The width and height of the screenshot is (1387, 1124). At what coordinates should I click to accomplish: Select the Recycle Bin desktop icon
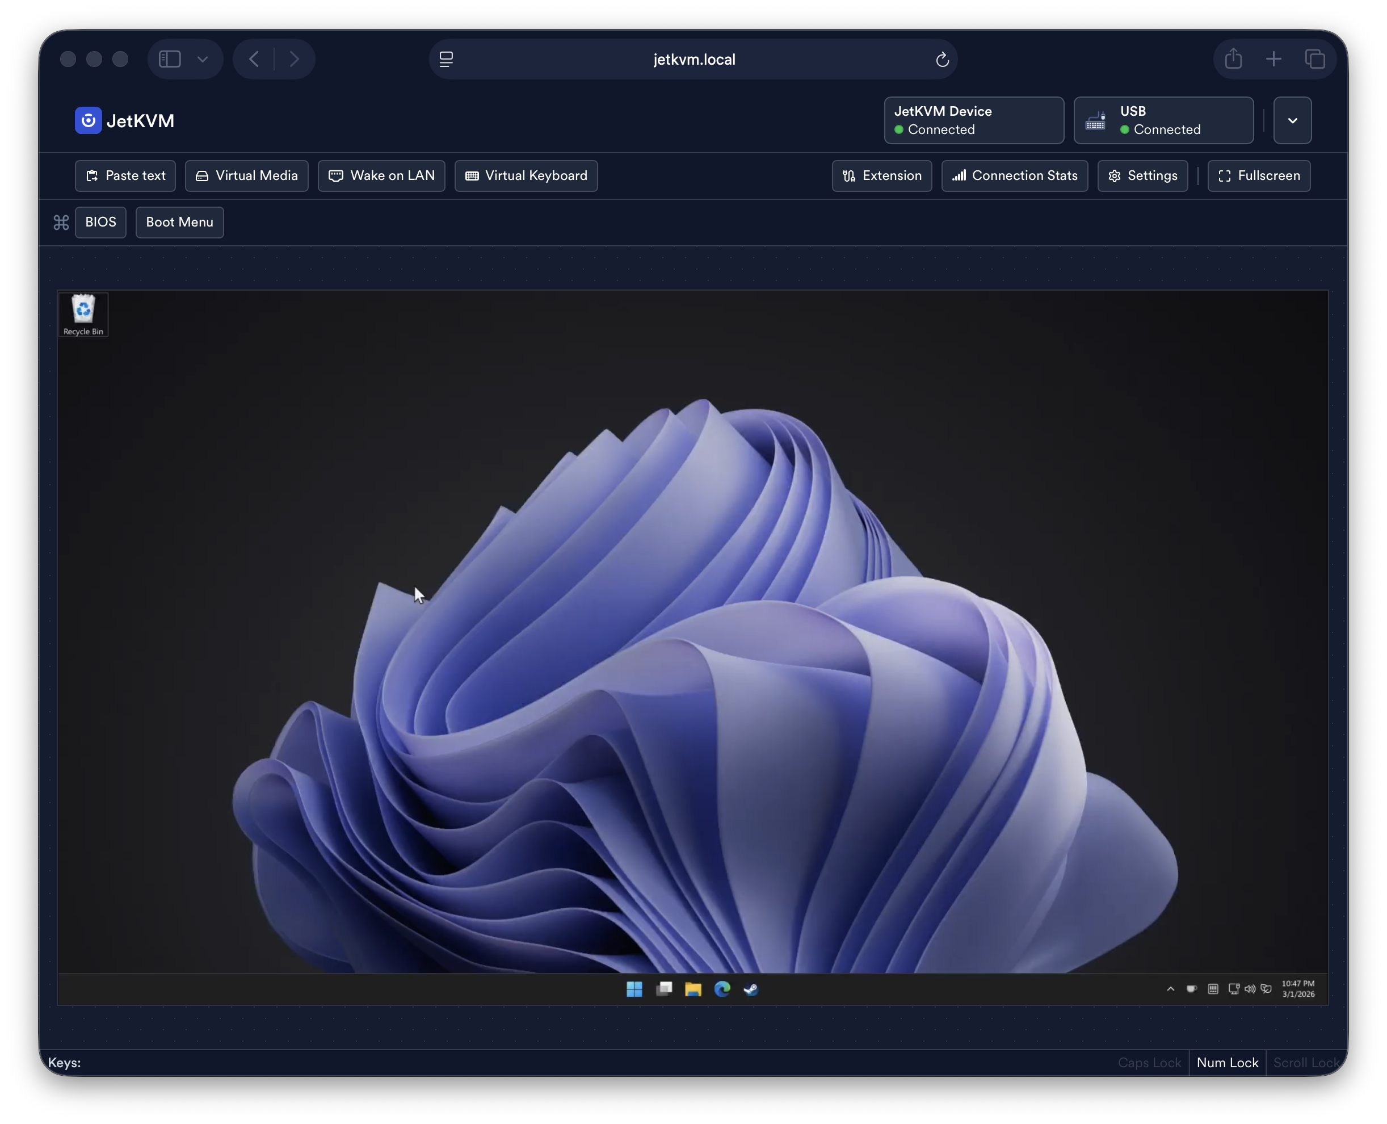tap(83, 314)
